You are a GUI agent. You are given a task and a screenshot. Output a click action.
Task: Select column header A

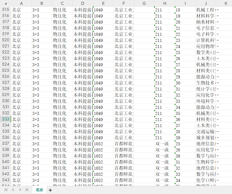tap(21, 3)
